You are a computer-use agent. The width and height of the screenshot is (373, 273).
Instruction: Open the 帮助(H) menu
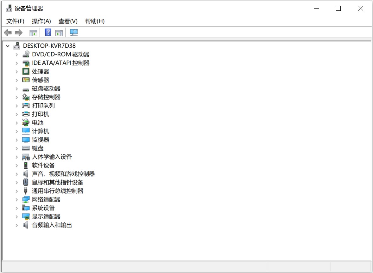tap(95, 21)
